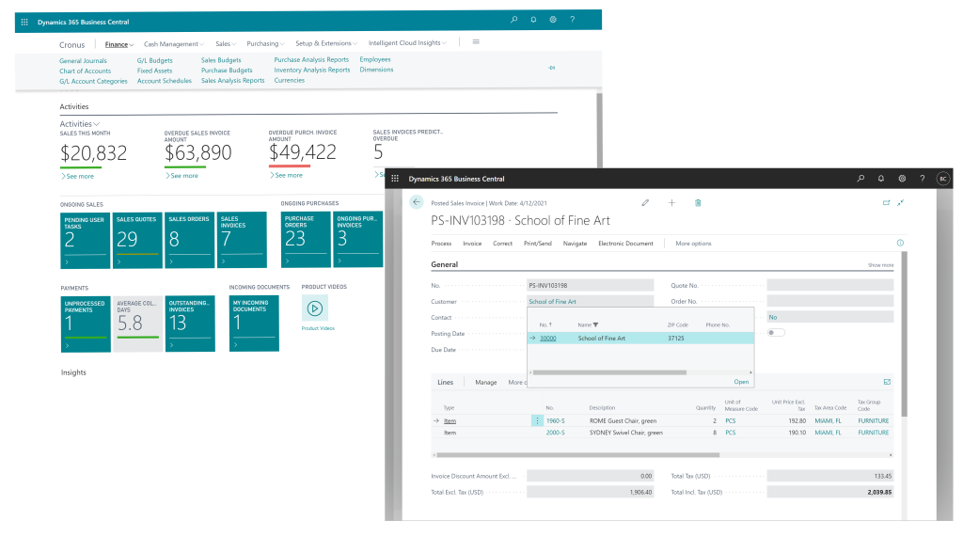Open the Correct menu
The width and height of the screenshot is (963, 537).
(502, 244)
